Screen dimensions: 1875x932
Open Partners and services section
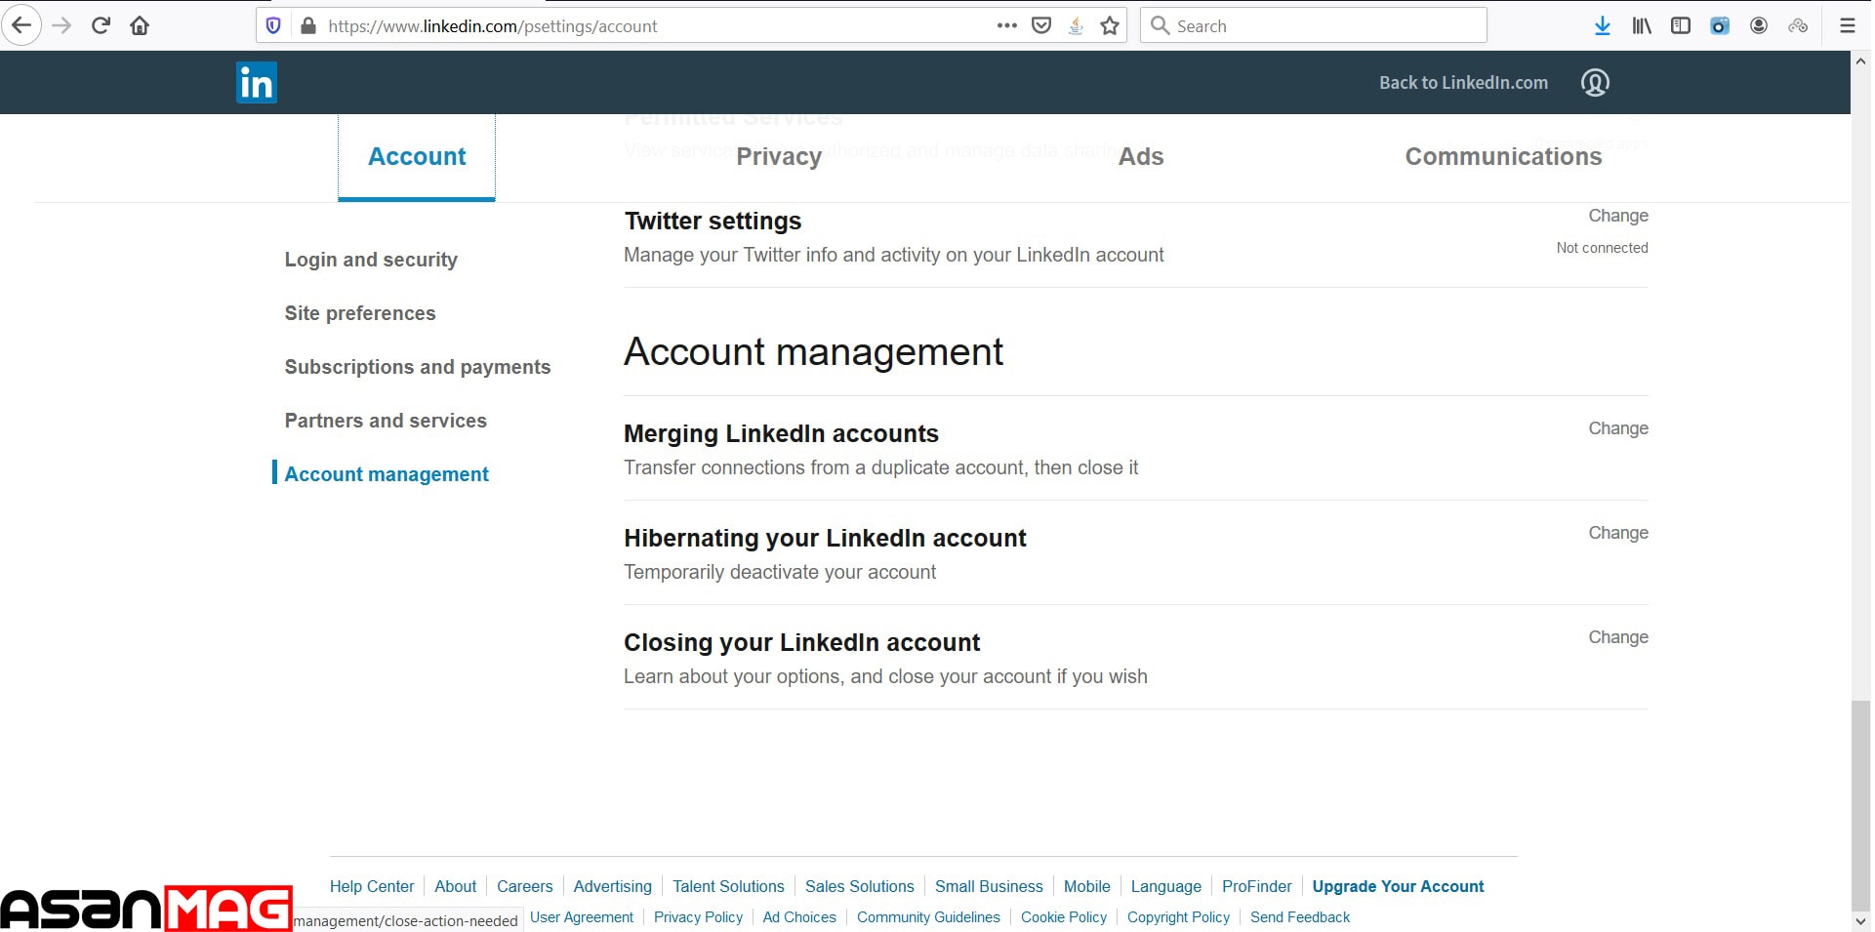pyautogui.click(x=386, y=421)
